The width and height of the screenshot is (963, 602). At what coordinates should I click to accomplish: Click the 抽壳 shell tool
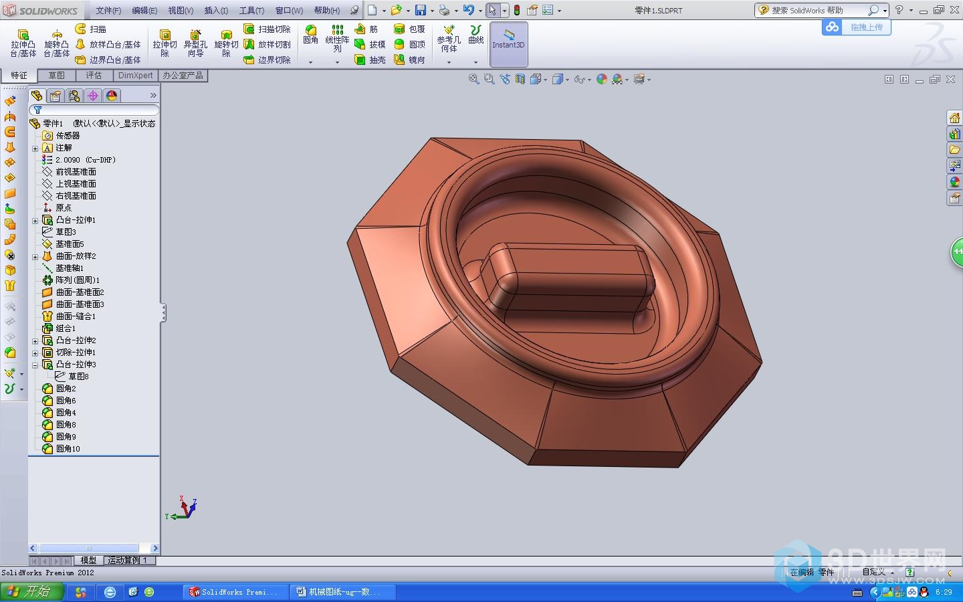point(370,60)
